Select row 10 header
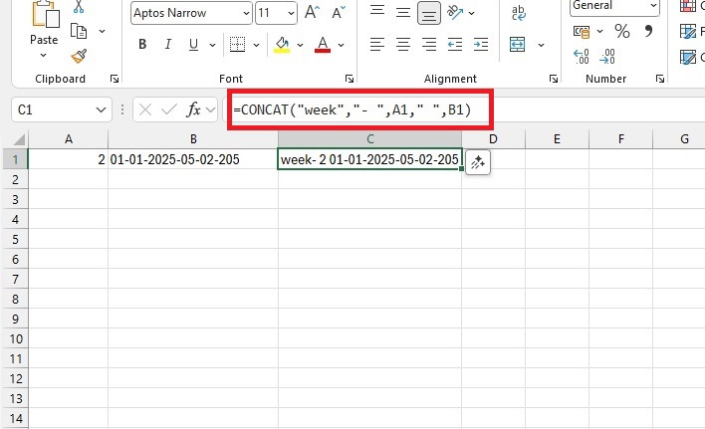This screenshot has width=705, height=429. (15, 338)
